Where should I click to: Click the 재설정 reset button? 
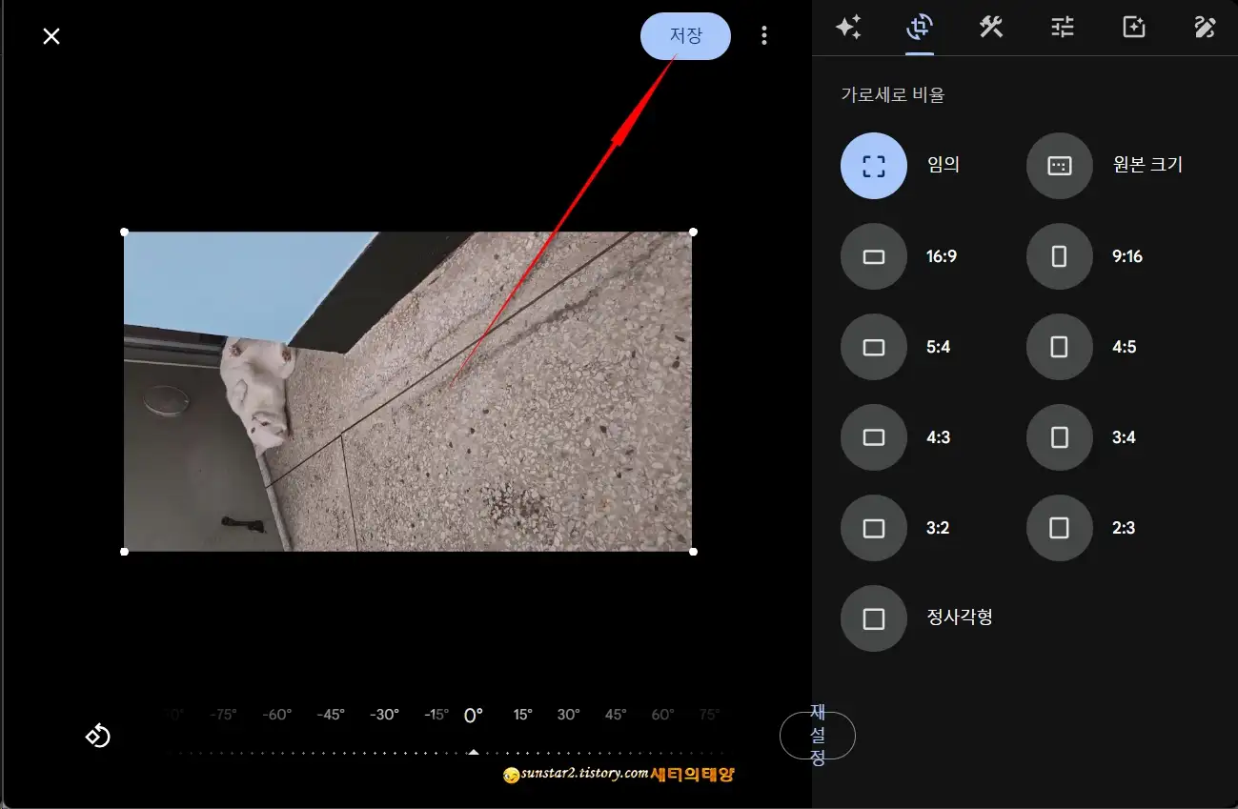pos(818,736)
